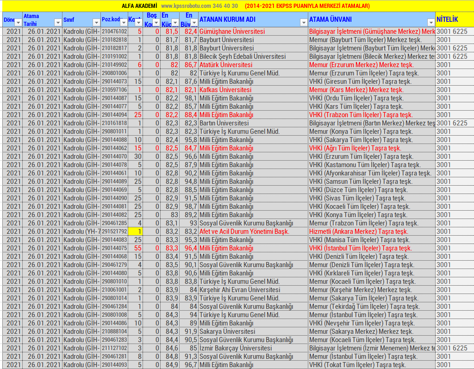Expand the Boş Kon filter dropdown

pyautogui.click(x=156, y=23)
